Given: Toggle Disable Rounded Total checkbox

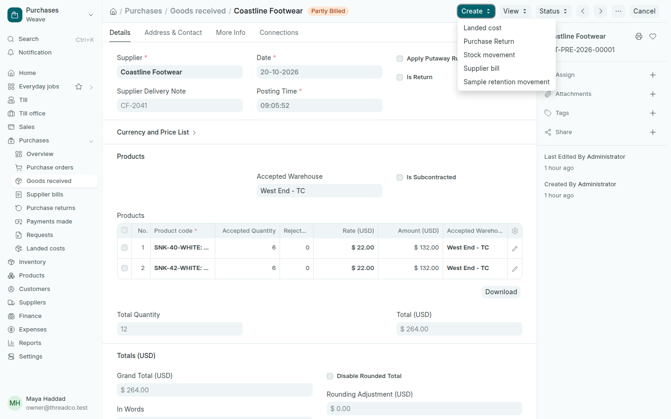Looking at the screenshot, I should [x=330, y=376].
